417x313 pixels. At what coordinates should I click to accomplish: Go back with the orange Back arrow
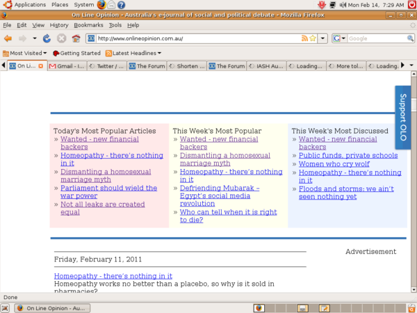click(x=8, y=38)
